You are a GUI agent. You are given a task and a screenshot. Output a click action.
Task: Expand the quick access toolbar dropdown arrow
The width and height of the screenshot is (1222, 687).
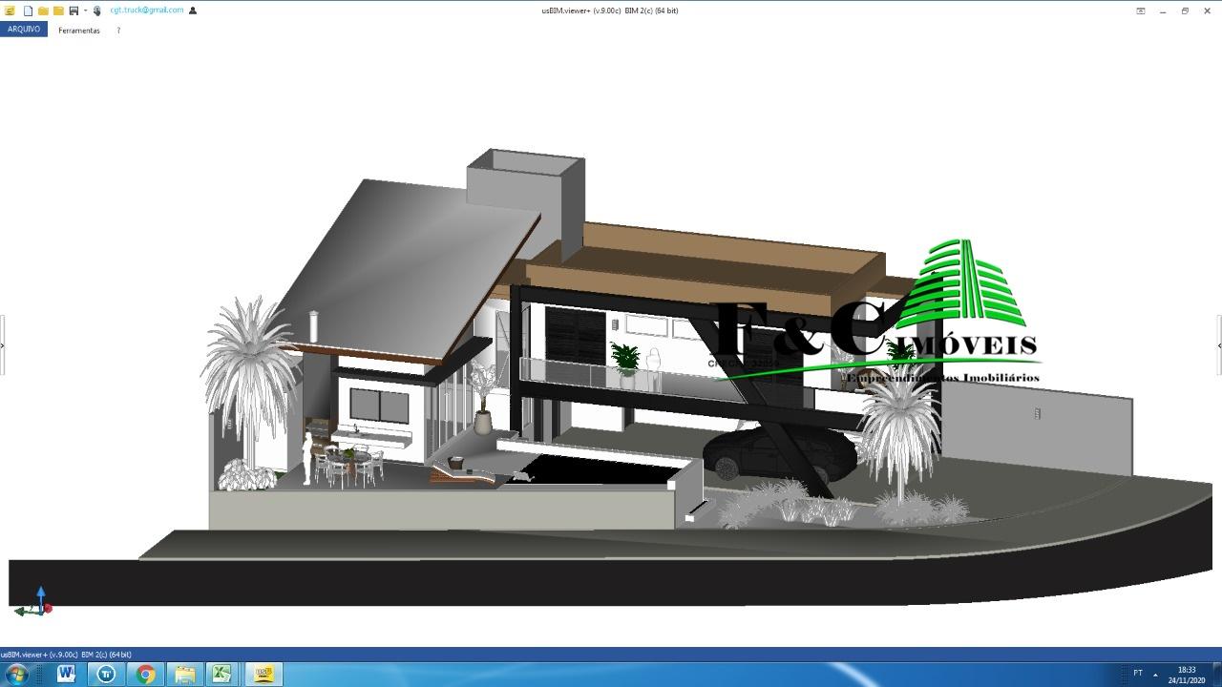tap(85, 10)
